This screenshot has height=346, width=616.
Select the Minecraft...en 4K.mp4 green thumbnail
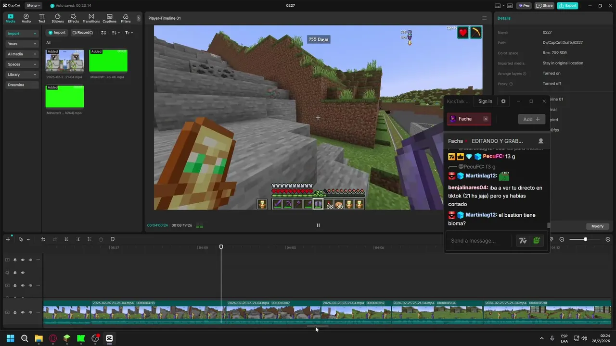(108, 61)
